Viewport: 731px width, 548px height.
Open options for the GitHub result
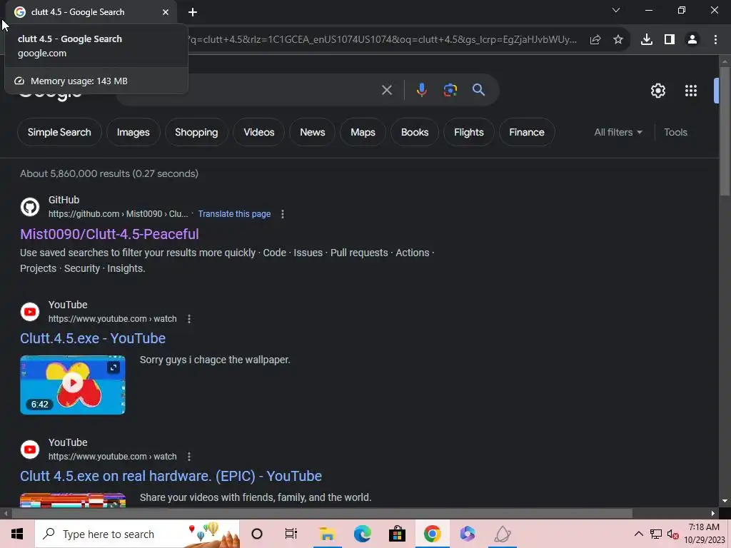tap(283, 214)
